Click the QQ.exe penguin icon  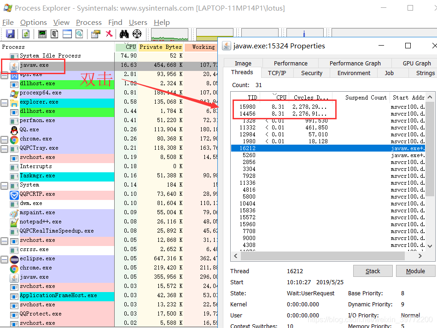point(14,130)
